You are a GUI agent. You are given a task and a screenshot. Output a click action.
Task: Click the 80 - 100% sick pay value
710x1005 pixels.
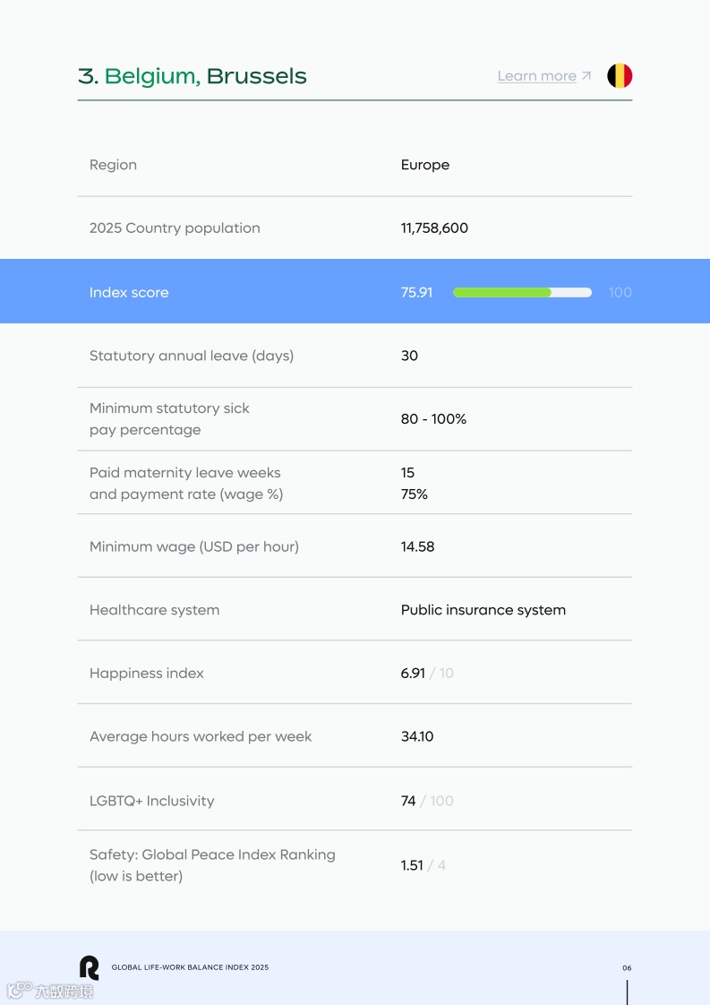coord(433,419)
